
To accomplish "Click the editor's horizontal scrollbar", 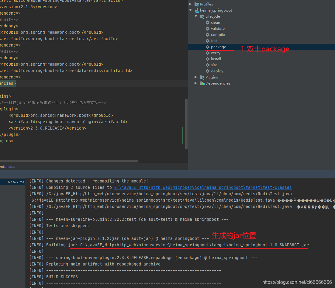I will point(69,161).
